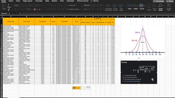Click the Insert Function fx icon
The height and width of the screenshot is (98, 175).
point(20,13)
